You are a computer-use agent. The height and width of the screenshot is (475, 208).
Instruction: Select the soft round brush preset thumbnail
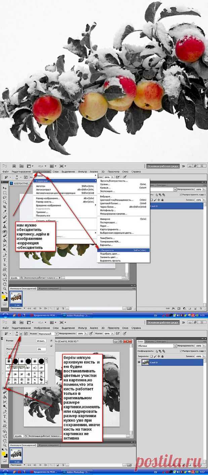(x=9, y=361)
